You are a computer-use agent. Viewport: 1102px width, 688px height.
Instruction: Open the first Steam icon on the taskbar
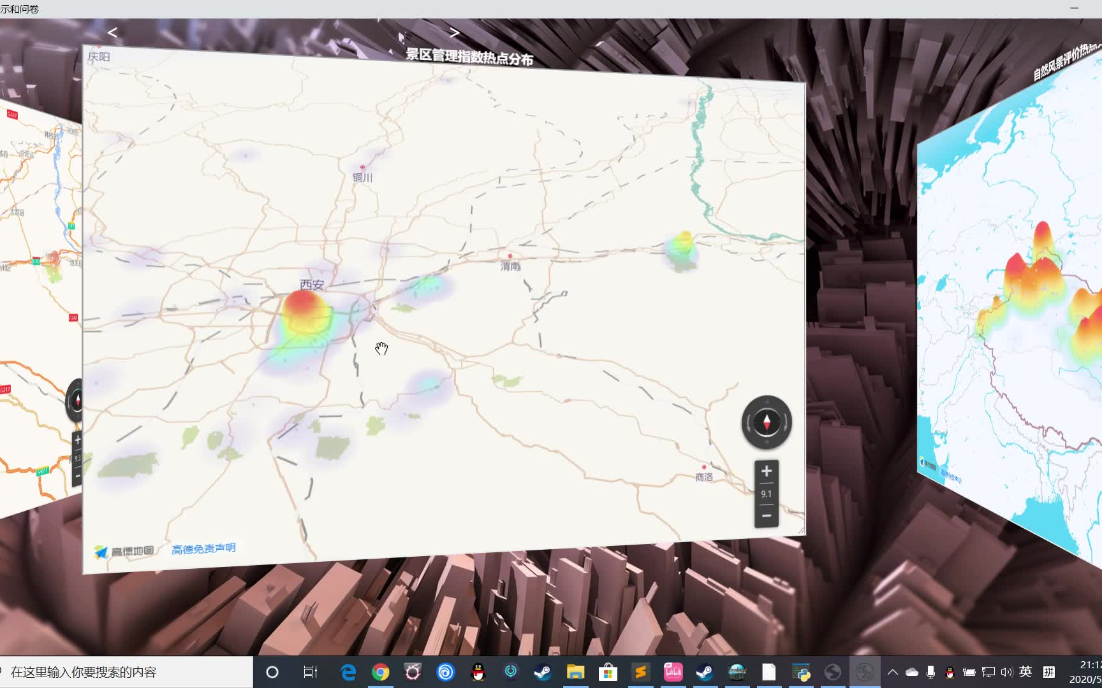pos(543,672)
